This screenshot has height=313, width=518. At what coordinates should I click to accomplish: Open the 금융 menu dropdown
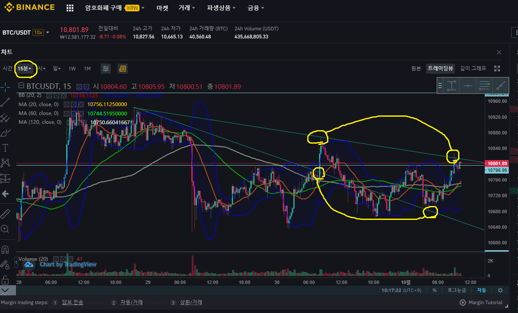pos(256,8)
